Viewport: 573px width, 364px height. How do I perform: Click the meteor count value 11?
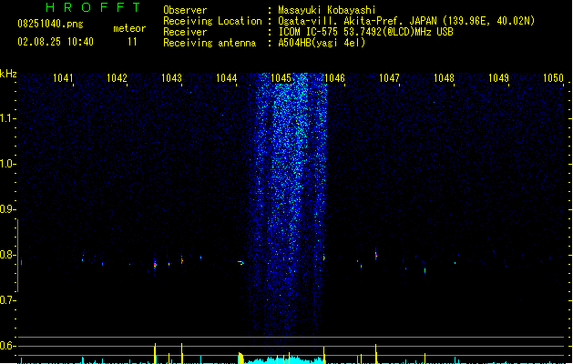coord(132,42)
